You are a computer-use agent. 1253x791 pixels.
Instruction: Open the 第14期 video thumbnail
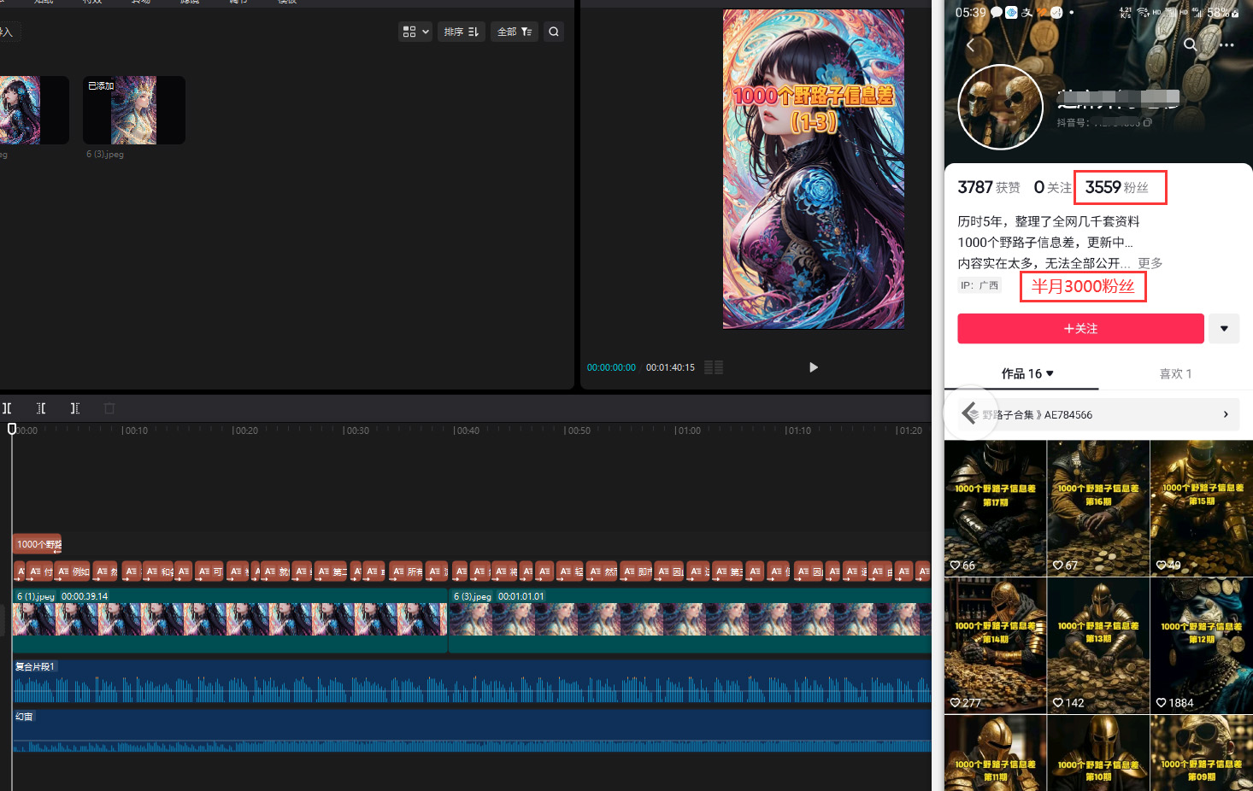995,646
